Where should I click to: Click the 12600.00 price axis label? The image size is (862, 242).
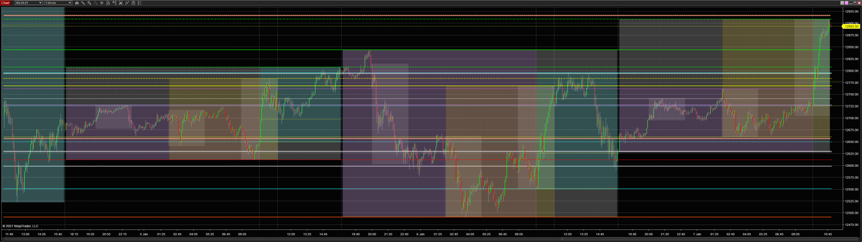pyautogui.click(x=851, y=165)
